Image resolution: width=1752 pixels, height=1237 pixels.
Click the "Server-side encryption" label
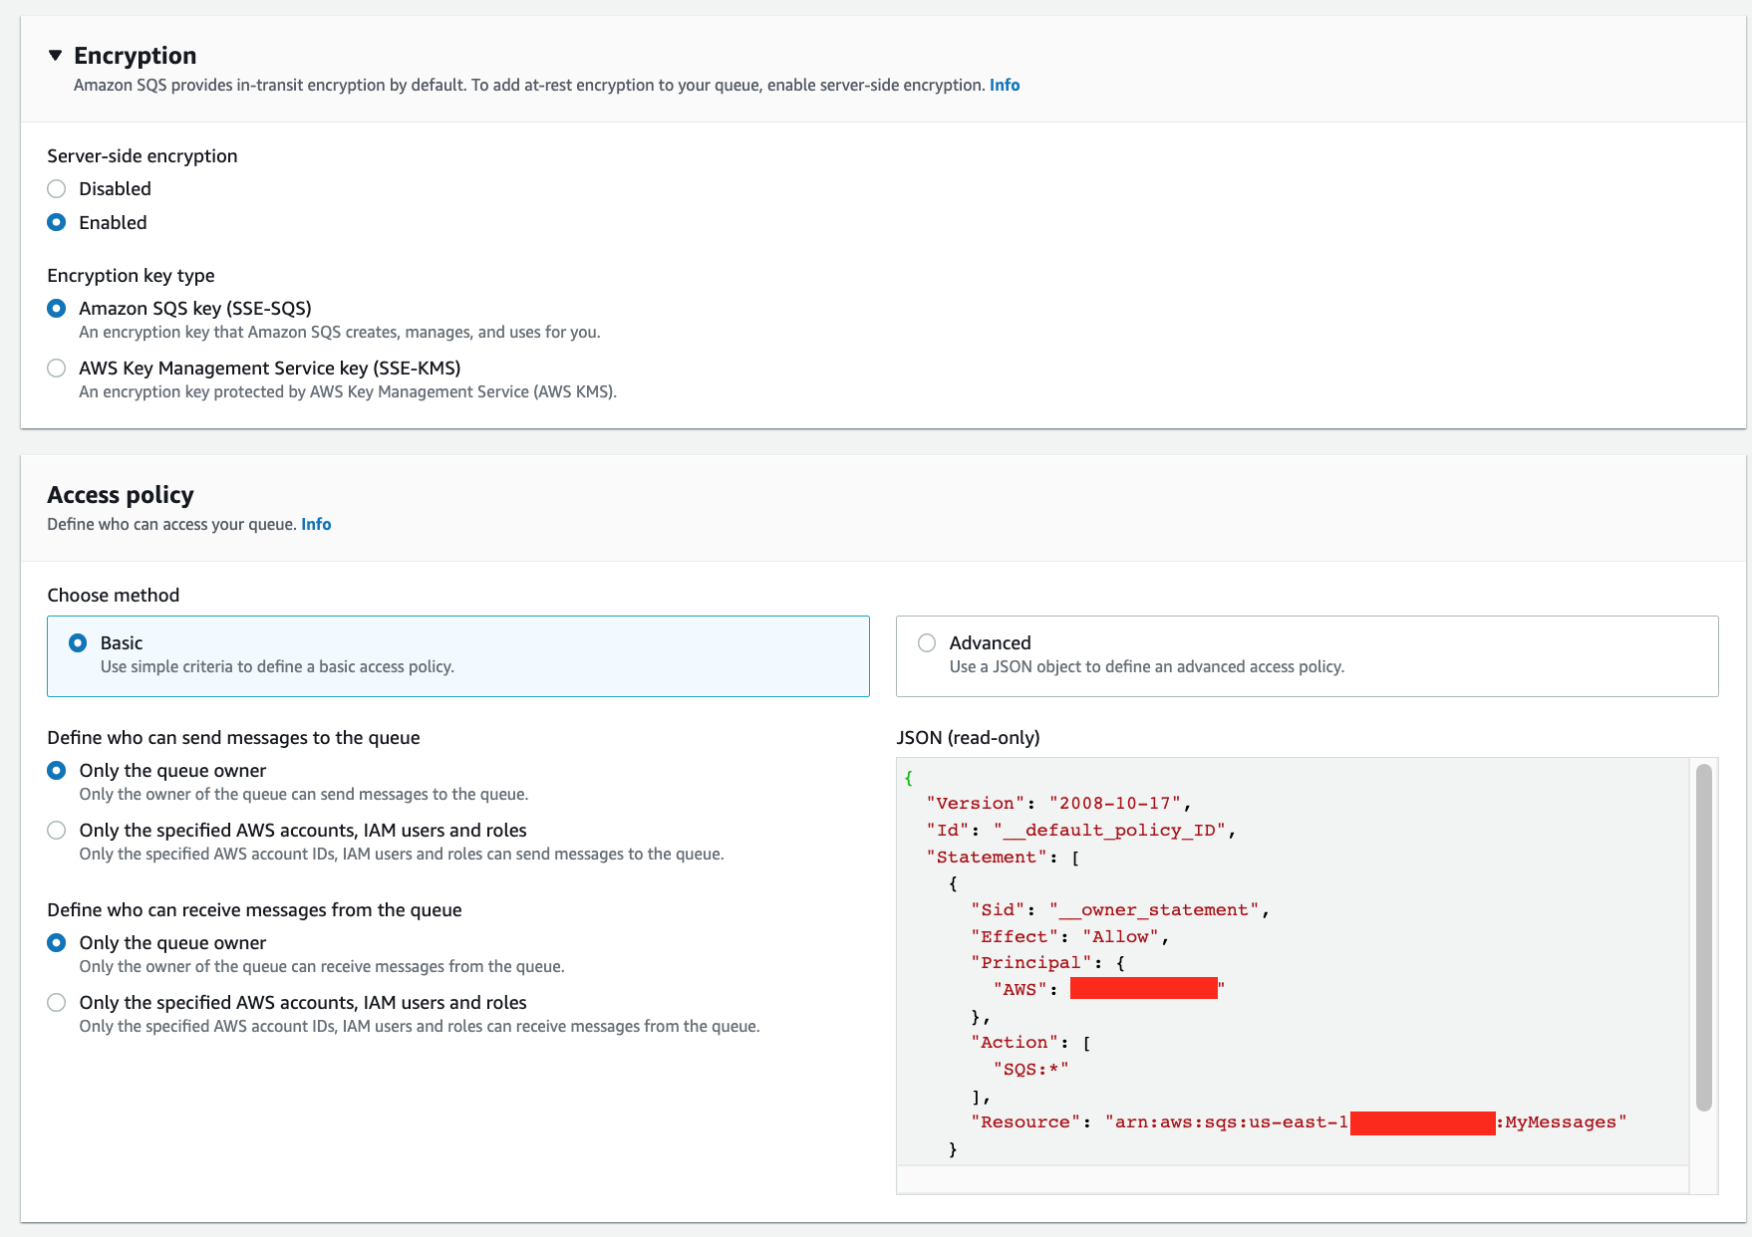click(143, 156)
